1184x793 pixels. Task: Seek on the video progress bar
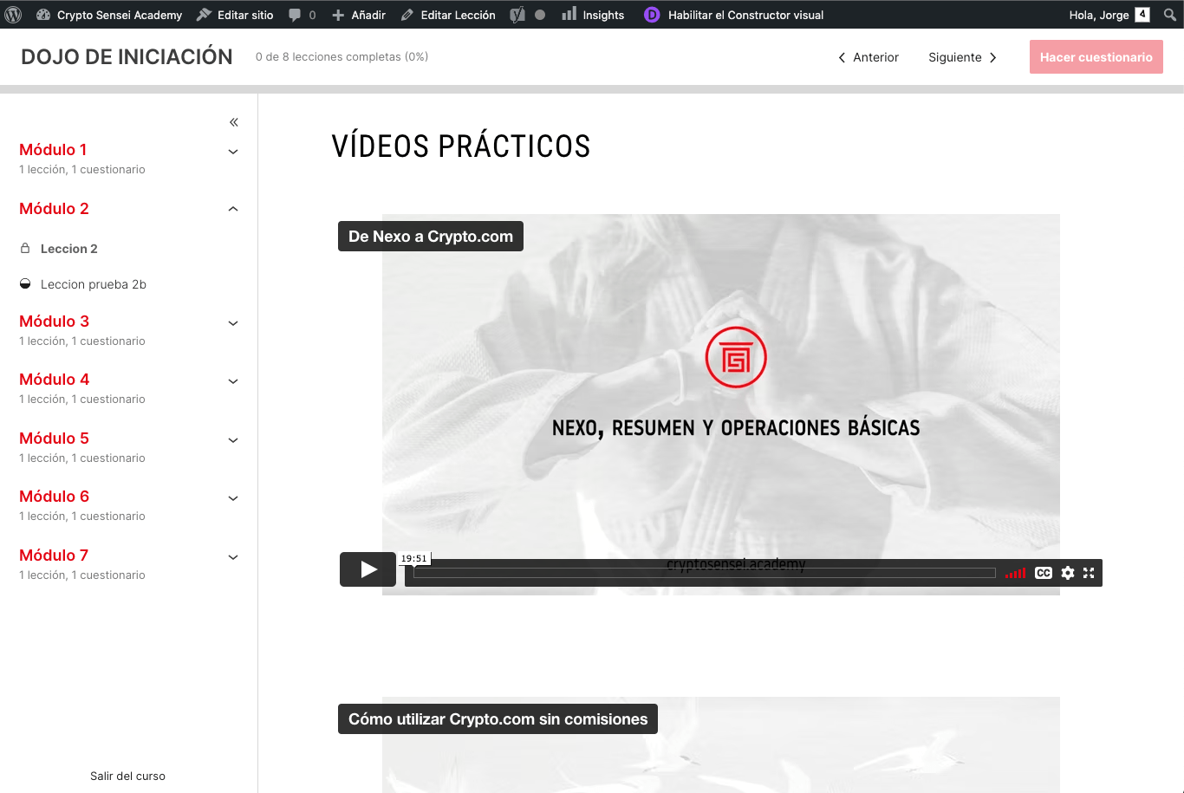click(704, 573)
